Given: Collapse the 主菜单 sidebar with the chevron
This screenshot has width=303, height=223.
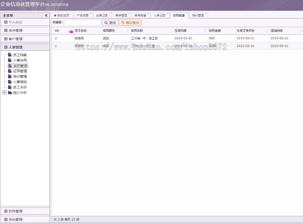Looking at the screenshot, I should coord(46,15).
